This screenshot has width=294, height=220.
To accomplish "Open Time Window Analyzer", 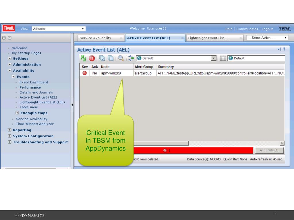I will pyautogui.click(x=35, y=124).
